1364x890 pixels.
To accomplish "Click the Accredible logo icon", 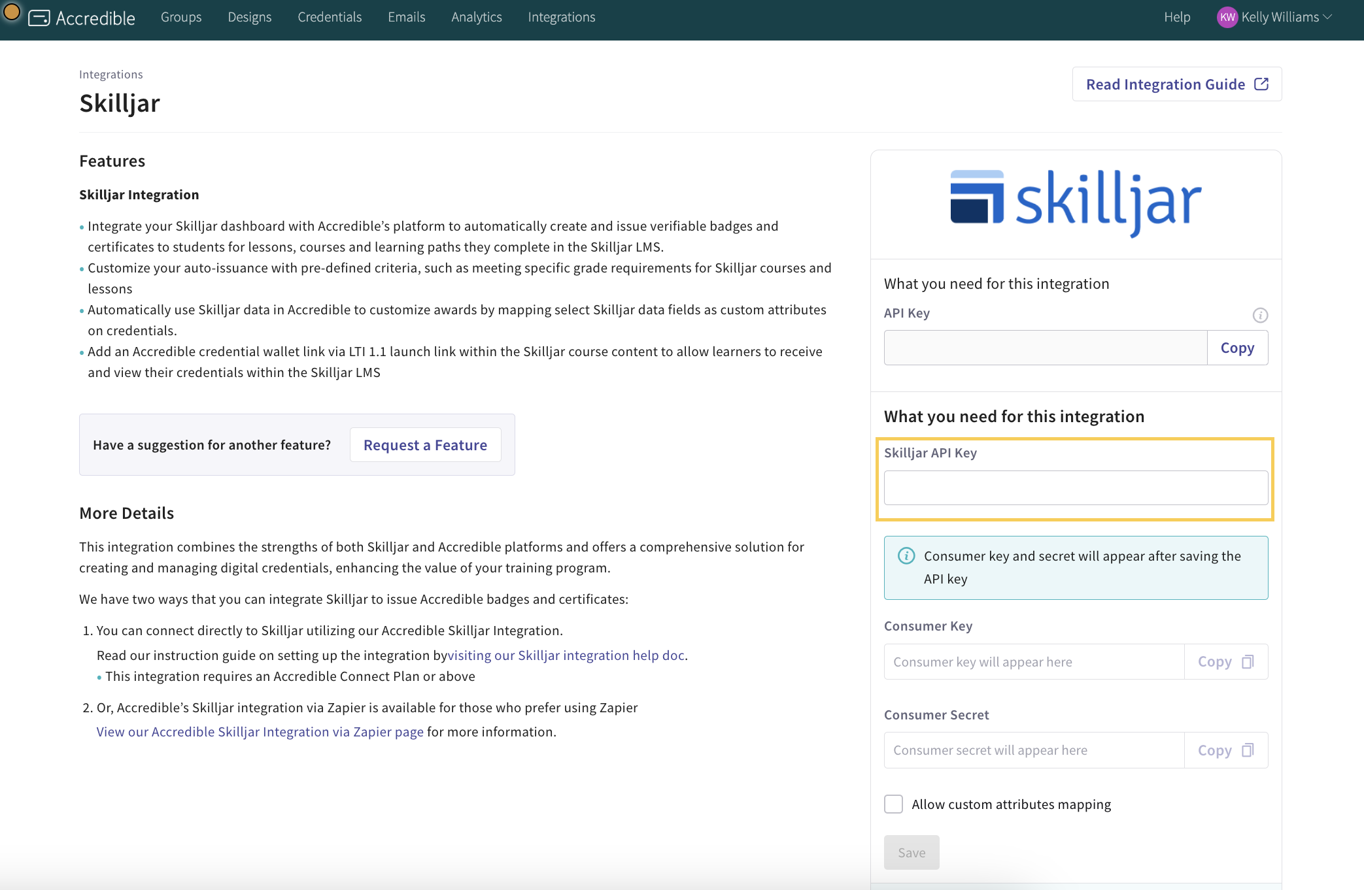I will tap(39, 18).
